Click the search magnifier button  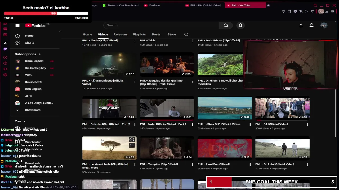pos(226,25)
